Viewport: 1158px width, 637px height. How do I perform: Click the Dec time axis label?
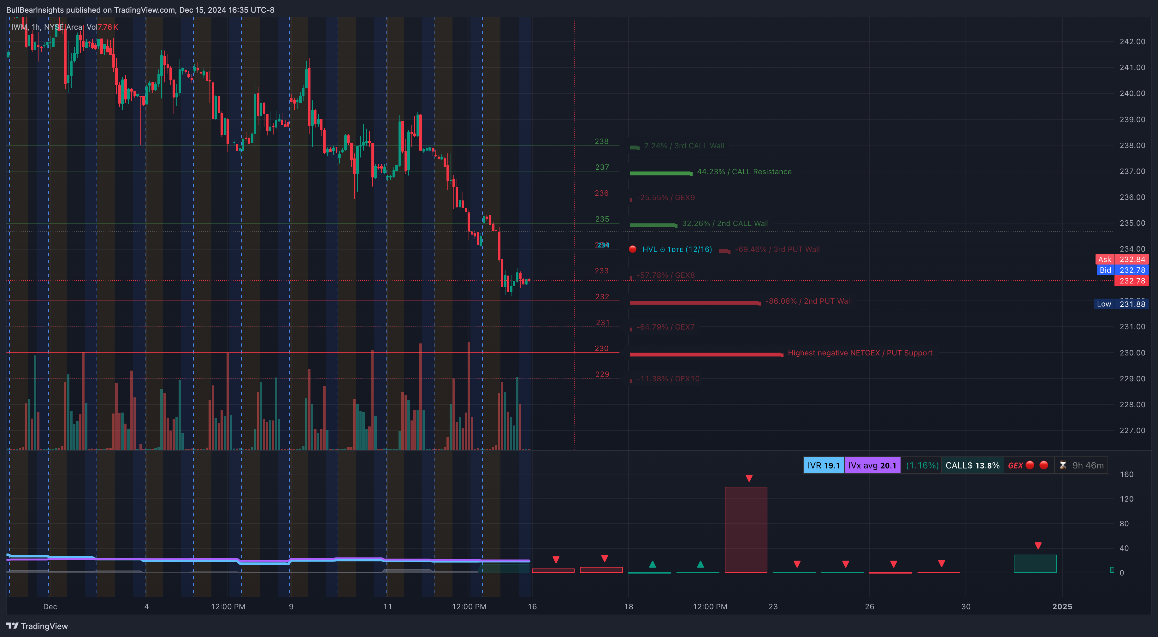pyautogui.click(x=50, y=606)
